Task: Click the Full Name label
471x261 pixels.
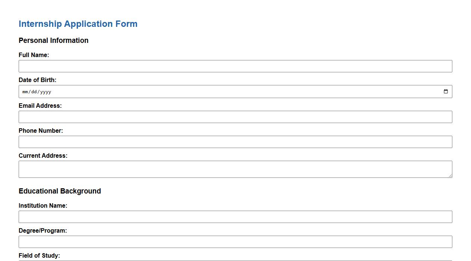Action: coord(34,55)
